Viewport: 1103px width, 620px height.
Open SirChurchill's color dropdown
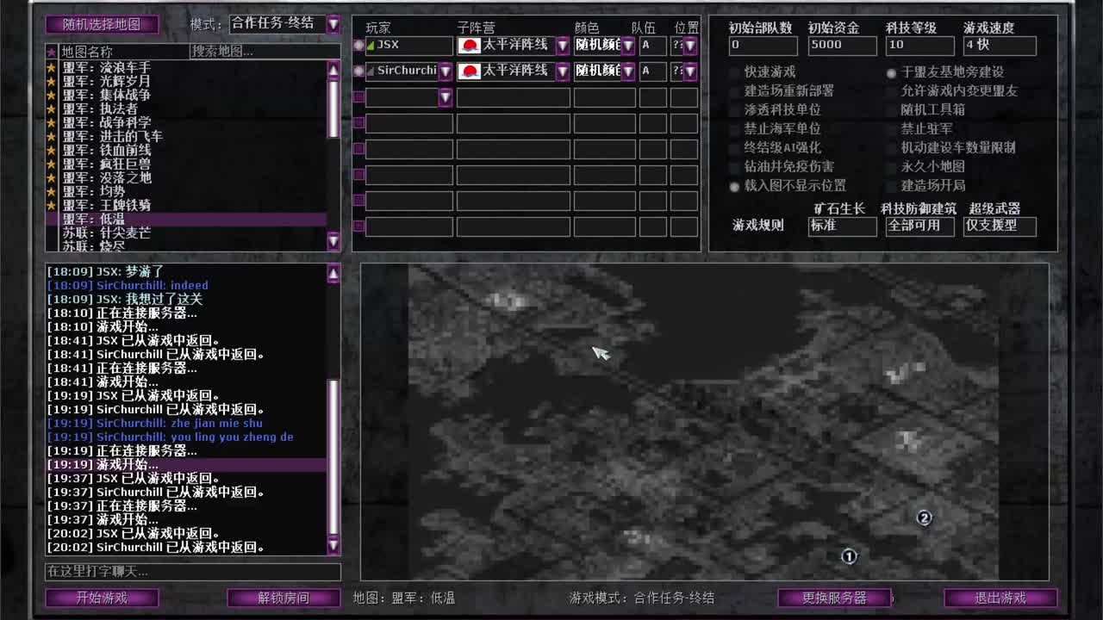(x=628, y=70)
